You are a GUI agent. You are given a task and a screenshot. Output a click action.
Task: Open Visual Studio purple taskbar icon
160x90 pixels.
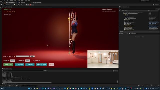click(54, 88)
